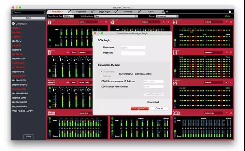Image resolution: width=245 pixels, height=151 pixels.
Task: Open settings wrench for RedNet 3 device
Action: click(226, 22)
